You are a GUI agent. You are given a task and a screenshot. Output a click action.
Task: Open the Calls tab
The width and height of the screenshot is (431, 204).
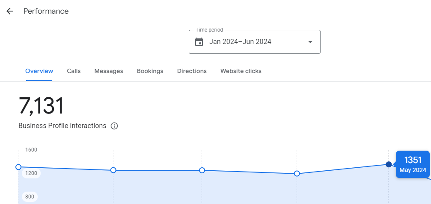[x=74, y=71]
